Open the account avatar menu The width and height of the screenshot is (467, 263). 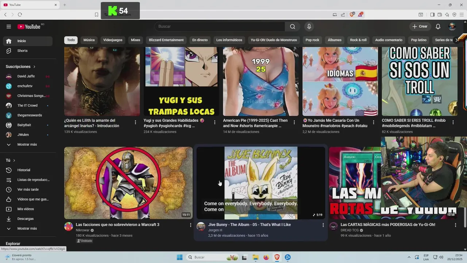(452, 26)
